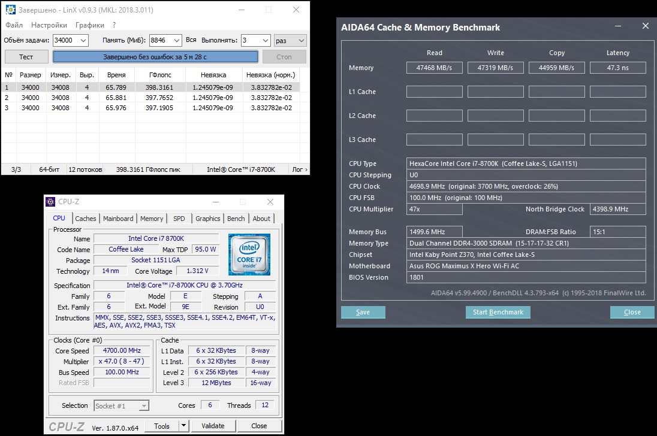
Task: Close the CPU-Z window with X
Action: point(270,202)
